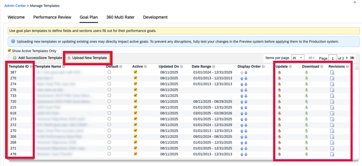Go to the next page with the forward chevron
Image resolution: width=362 pixels, height=166 pixels.
(347, 58)
